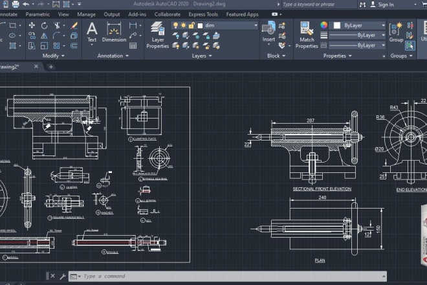The image size is (427, 285).
Task: Toggle Group Selection on/off button
Action: [410, 45]
